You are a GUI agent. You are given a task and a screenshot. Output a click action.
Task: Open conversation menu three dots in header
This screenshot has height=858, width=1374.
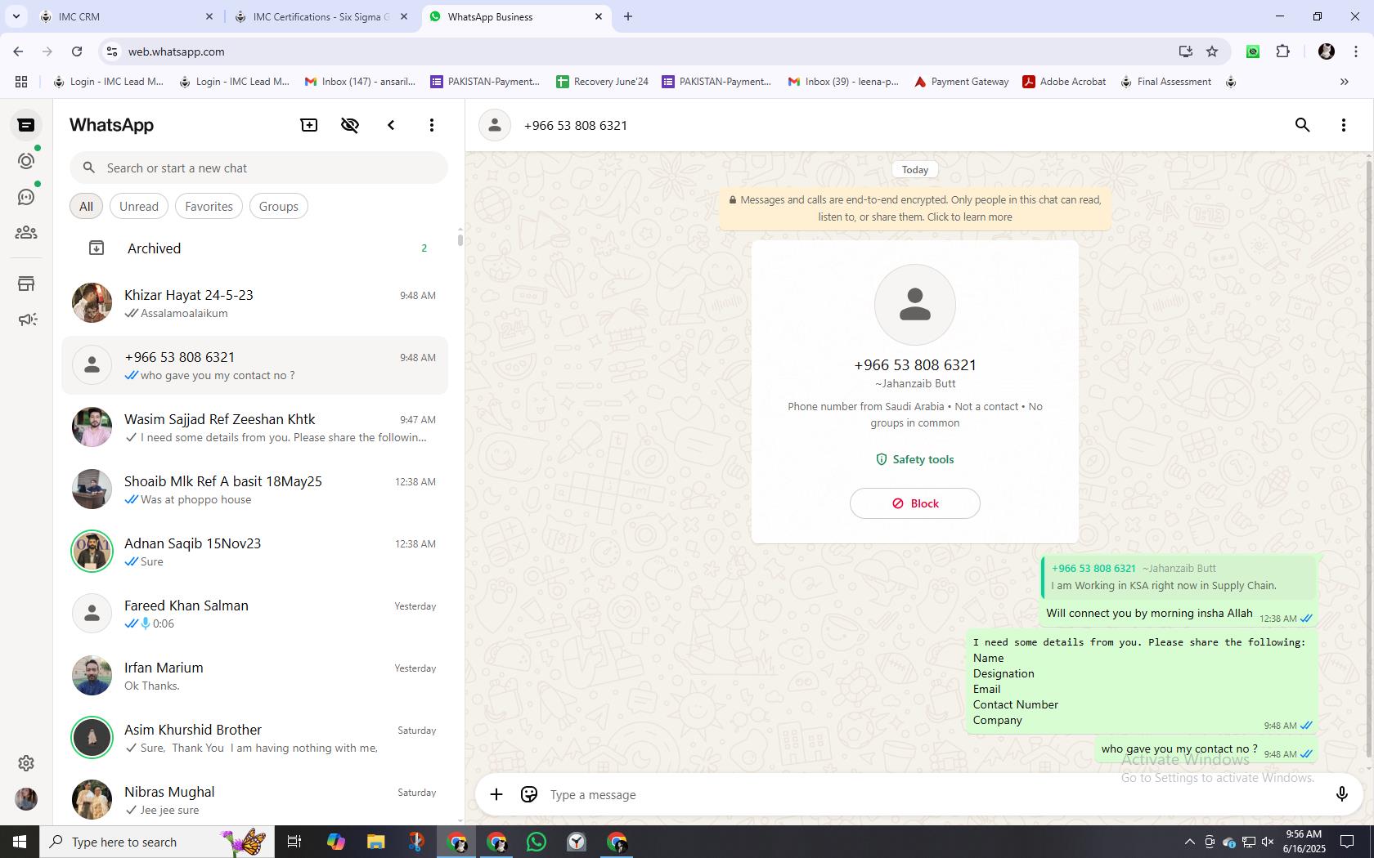pyautogui.click(x=1344, y=125)
